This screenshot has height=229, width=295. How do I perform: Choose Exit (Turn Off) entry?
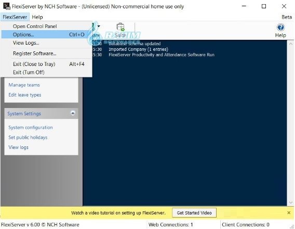(x=46, y=72)
